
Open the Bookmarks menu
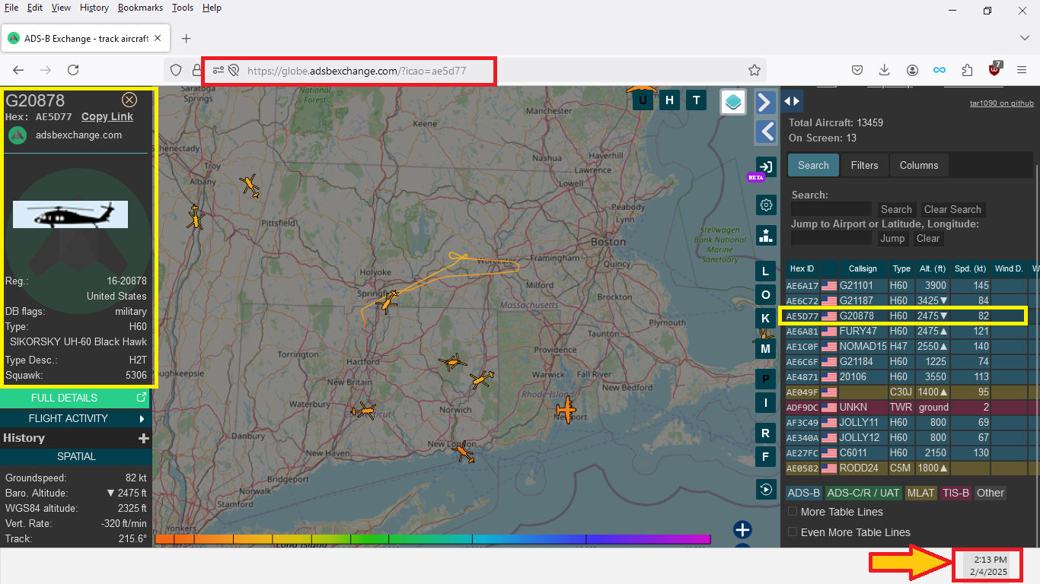tap(140, 8)
